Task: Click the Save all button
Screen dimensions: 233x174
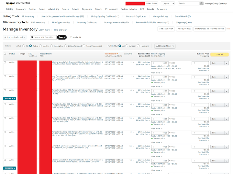Action: 219,54
